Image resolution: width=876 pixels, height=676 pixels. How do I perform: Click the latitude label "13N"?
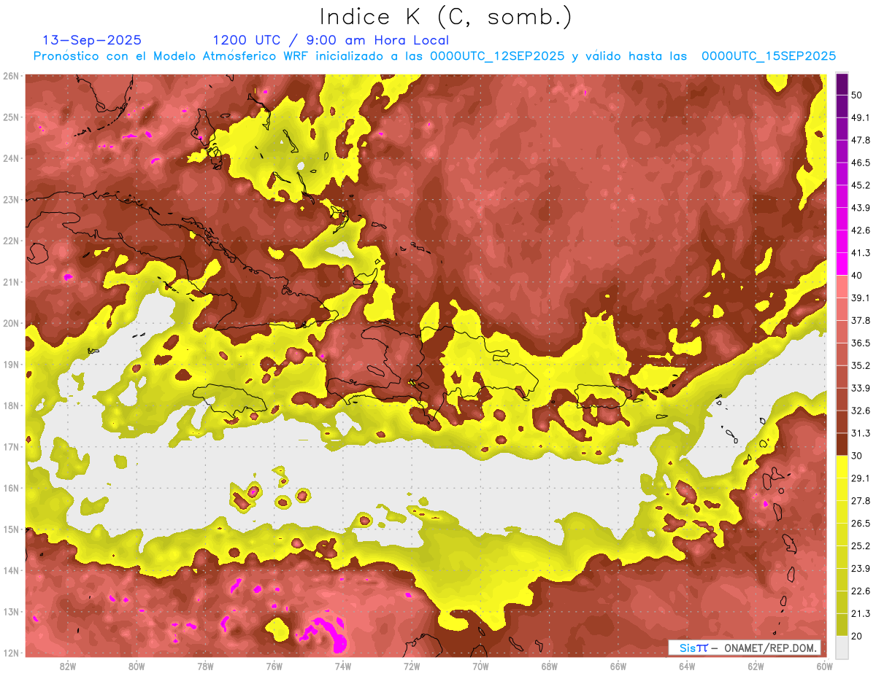click(x=10, y=612)
